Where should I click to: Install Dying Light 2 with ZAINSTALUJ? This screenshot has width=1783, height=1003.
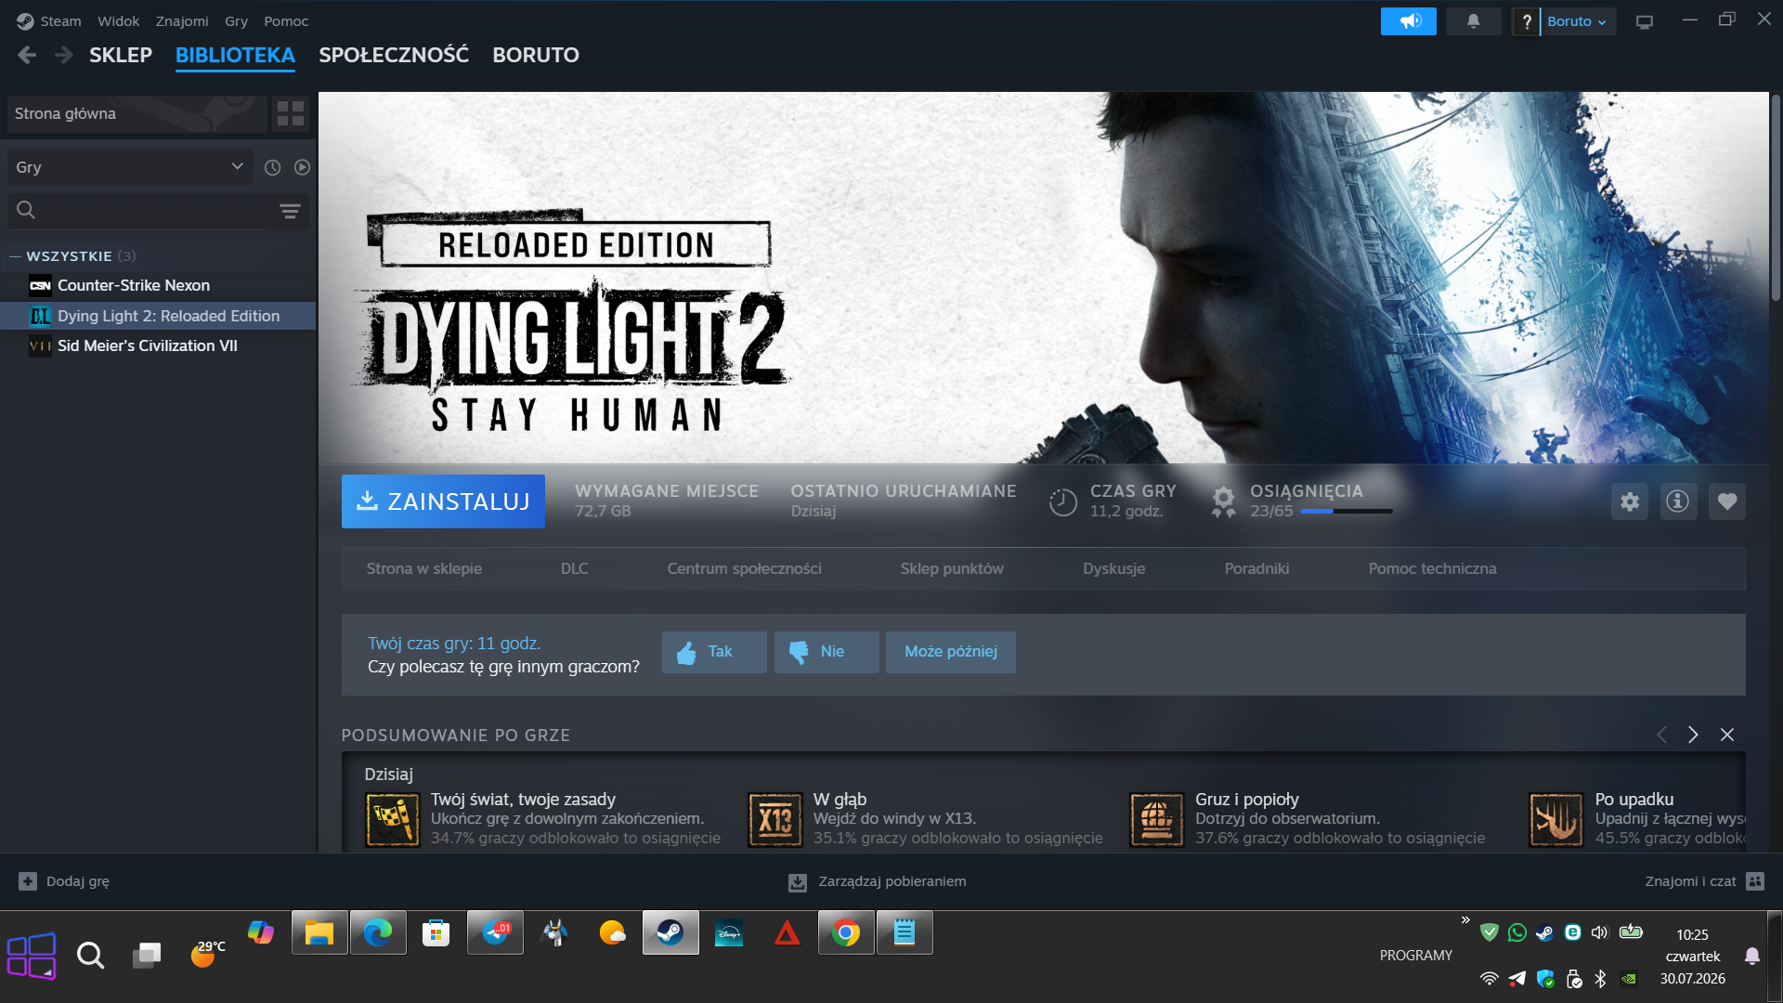443,501
